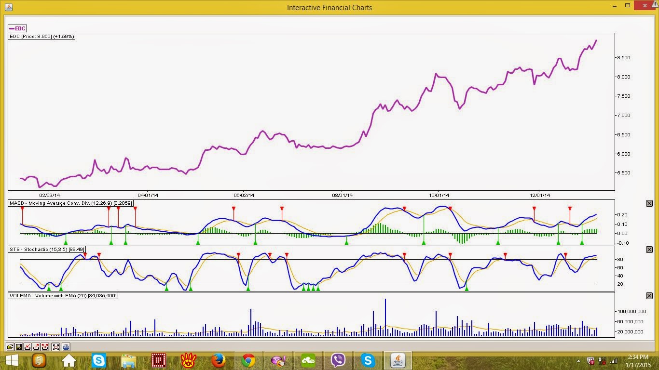Click the EDC legend entry
Viewport: 659px width, 370px height.
point(17,28)
